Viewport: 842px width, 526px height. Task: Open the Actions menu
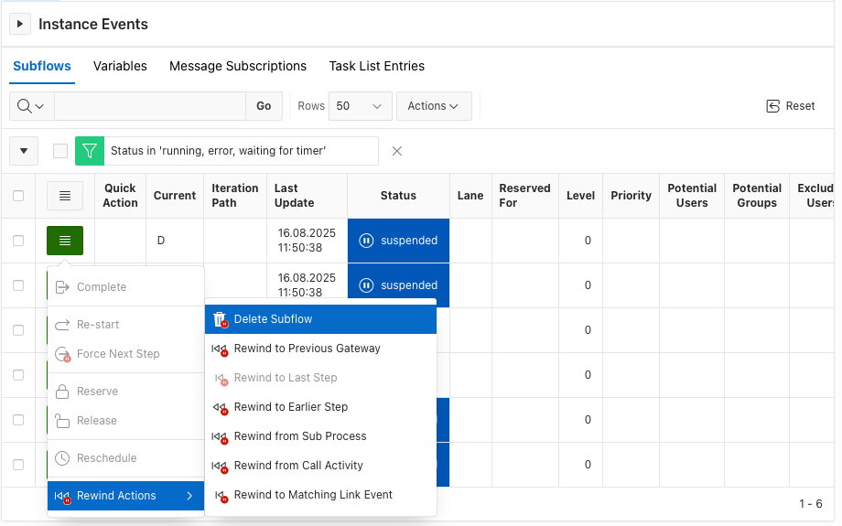433,106
